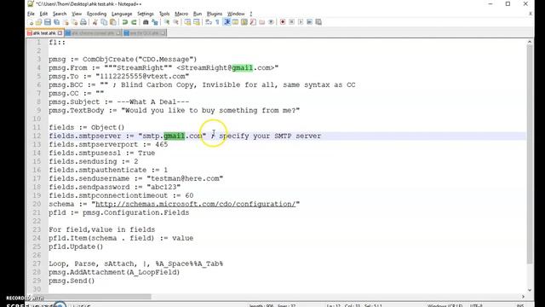The height and width of the screenshot is (307, 545).
Task: Open the Tools menu
Action: click(164, 14)
